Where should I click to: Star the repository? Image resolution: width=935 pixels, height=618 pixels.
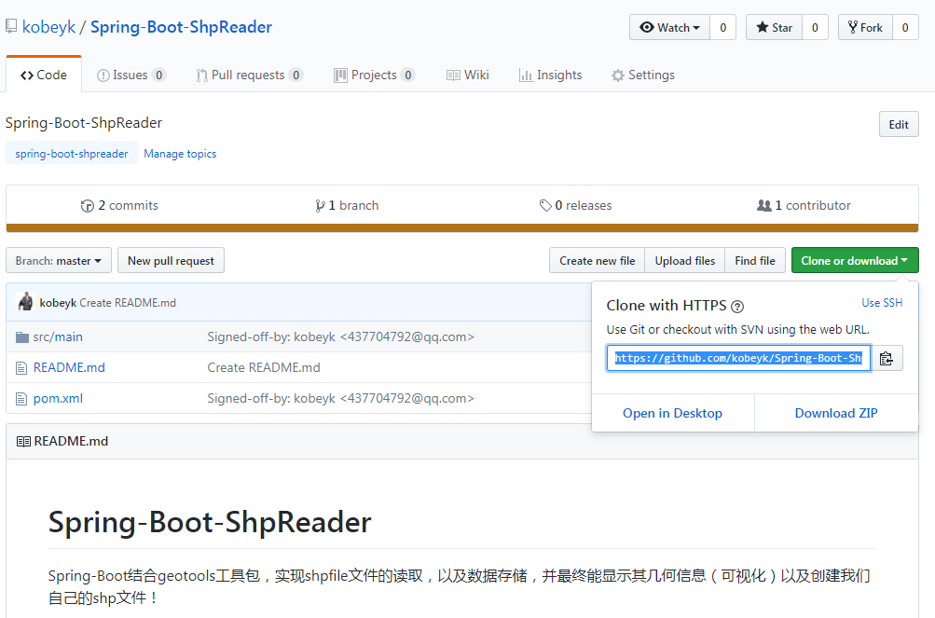pos(774,28)
